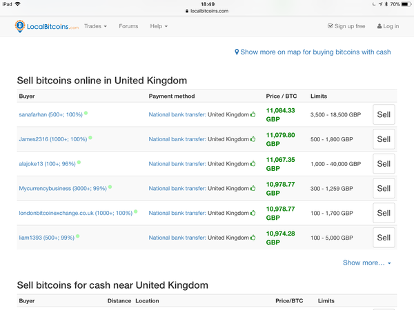Expand the Help dropdown menu
Image resolution: width=414 pixels, height=310 pixels.
click(x=159, y=26)
